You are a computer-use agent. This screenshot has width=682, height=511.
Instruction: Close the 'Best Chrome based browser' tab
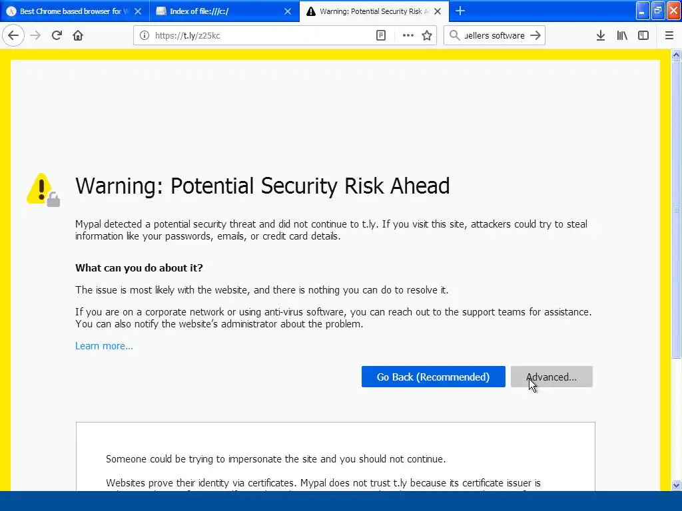(x=138, y=11)
